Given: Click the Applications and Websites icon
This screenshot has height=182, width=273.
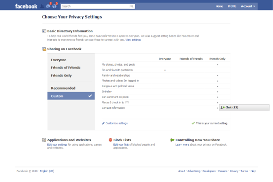Looking at the screenshot, I should [44, 140].
